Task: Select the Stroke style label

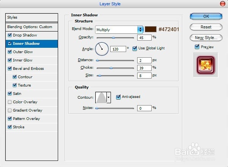Action: tap(19, 127)
